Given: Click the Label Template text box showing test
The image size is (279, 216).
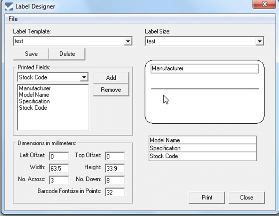Looking at the screenshot, I should pyautogui.click(x=69, y=41).
